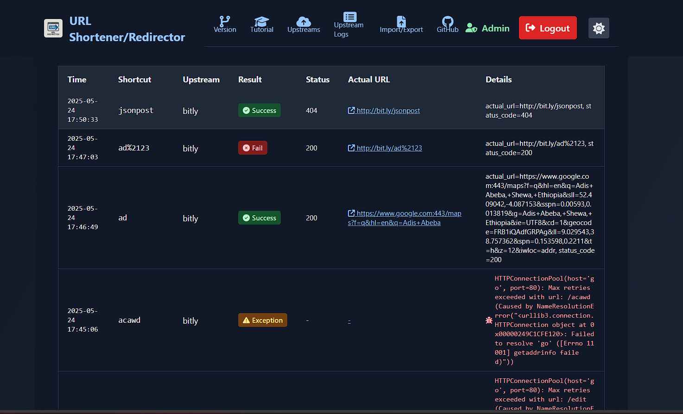Click external-link icon for bit.ly/jsonpost
The image size is (683, 414).
[351, 110]
